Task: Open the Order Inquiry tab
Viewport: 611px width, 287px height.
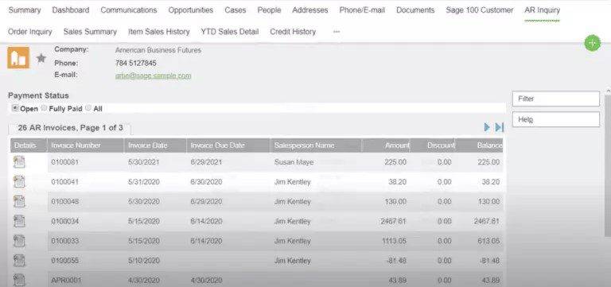Action: point(30,32)
